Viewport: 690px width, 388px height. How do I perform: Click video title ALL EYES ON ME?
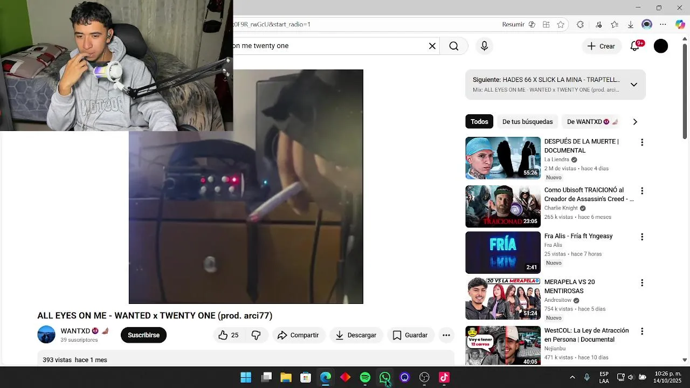point(155,316)
